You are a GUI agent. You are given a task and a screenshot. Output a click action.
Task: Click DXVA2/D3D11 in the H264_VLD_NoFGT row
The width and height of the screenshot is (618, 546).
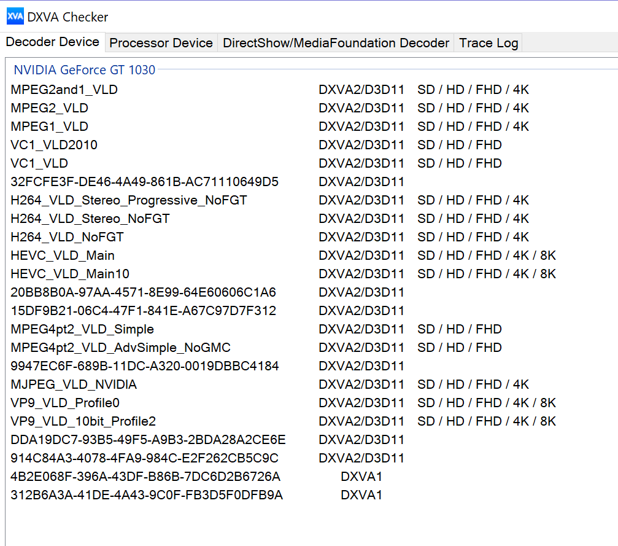(361, 236)
